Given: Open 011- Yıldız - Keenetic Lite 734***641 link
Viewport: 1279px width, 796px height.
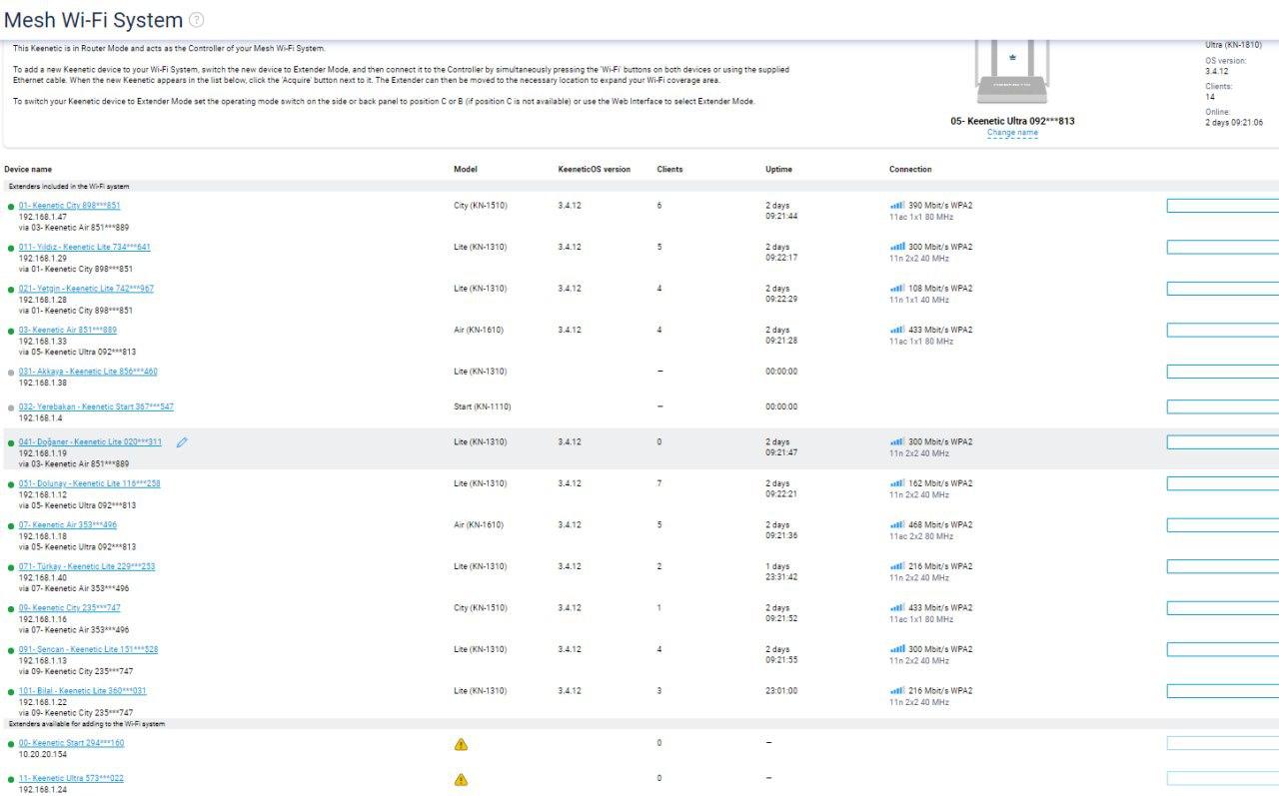Looking at the screenshot, I should coord(84,247).
